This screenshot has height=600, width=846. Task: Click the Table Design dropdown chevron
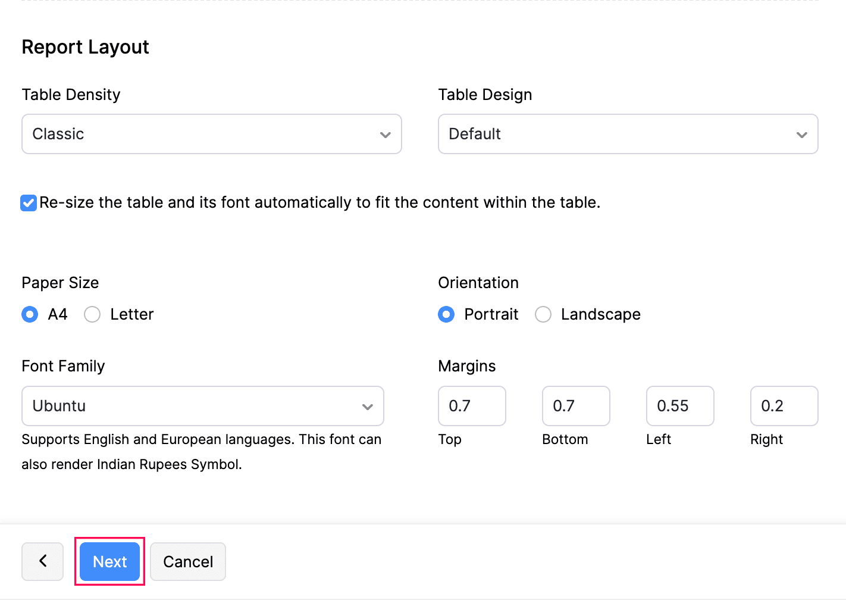click(x=801, y=134)
